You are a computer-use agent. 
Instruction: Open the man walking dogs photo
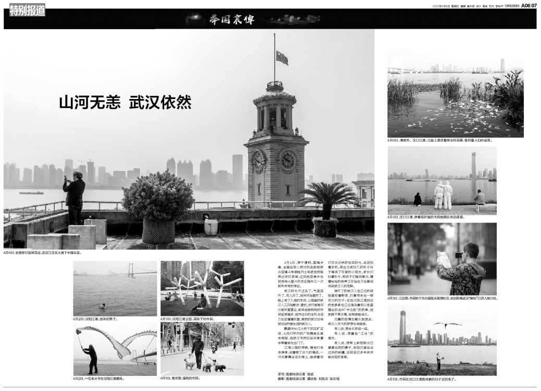point(202,348)
